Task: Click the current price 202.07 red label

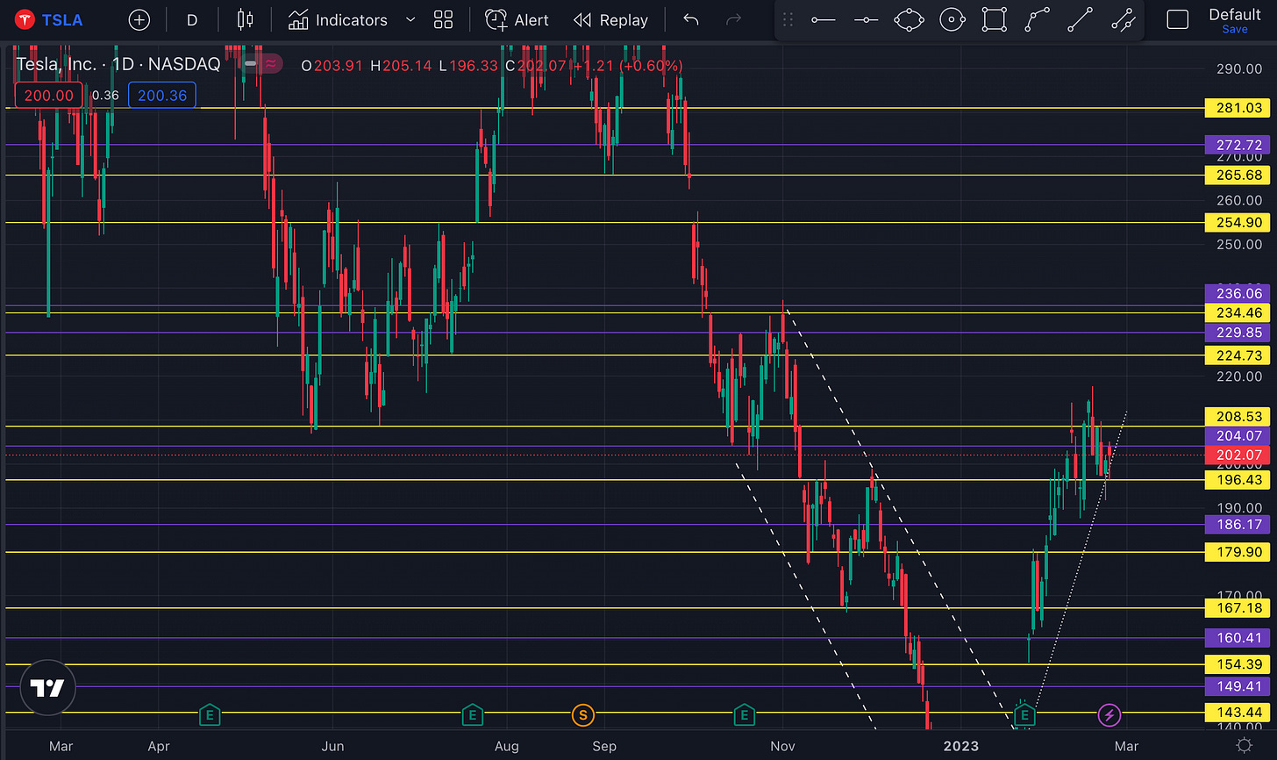Action: click(x=1239, y=455)
